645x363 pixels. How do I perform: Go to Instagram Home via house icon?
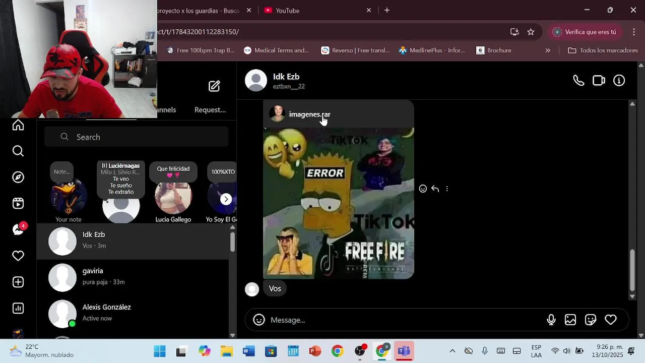[18, 125]
